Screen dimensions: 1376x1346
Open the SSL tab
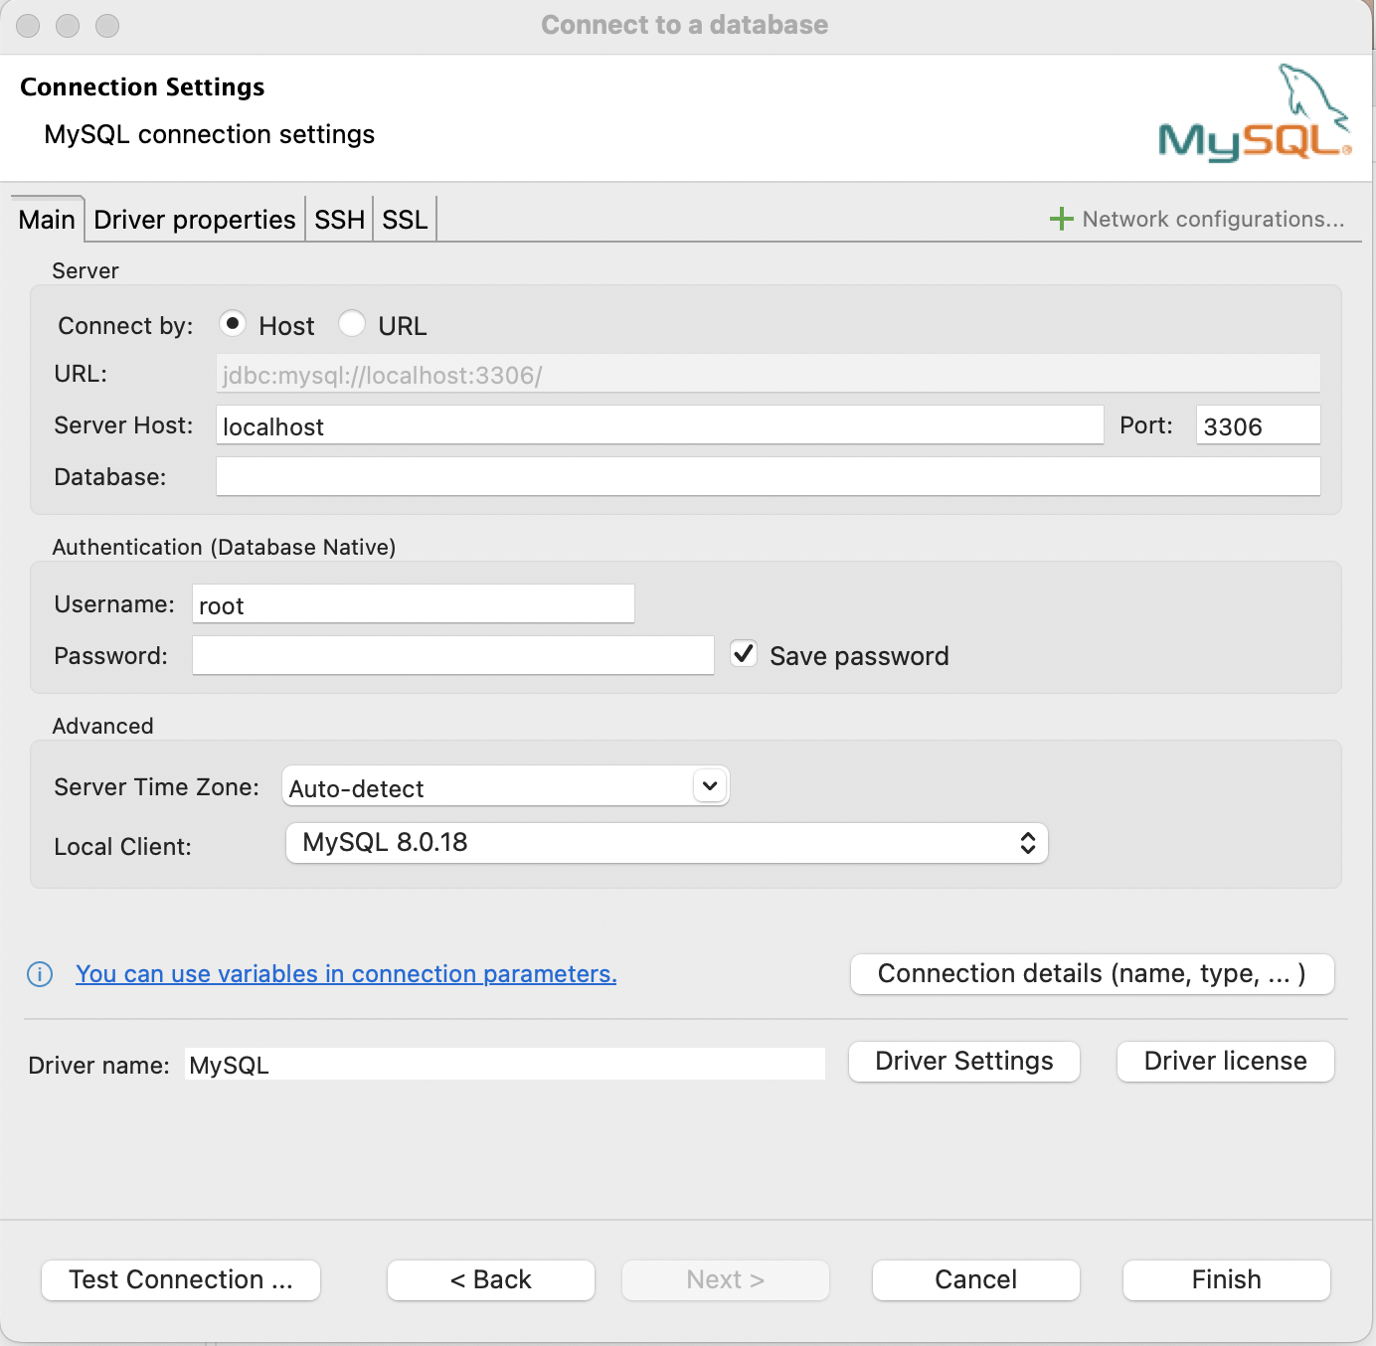tap(405, 220)
